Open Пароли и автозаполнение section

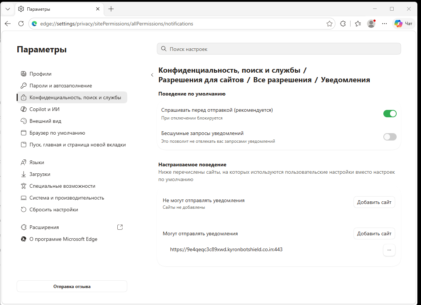[x=72, y=86]
